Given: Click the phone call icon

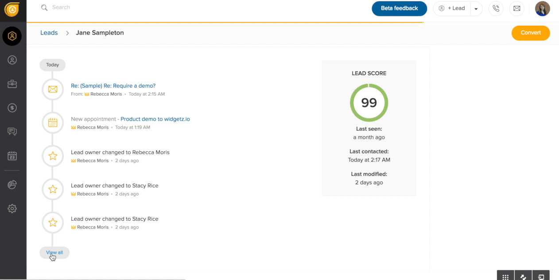Looking at the screenshot, I should [496, 8].
